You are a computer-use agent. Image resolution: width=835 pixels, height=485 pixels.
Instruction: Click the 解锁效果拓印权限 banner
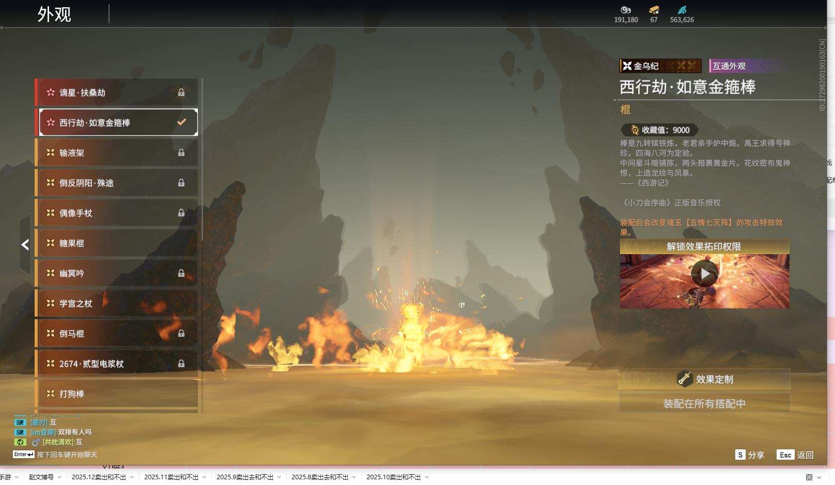click(704, 246)
